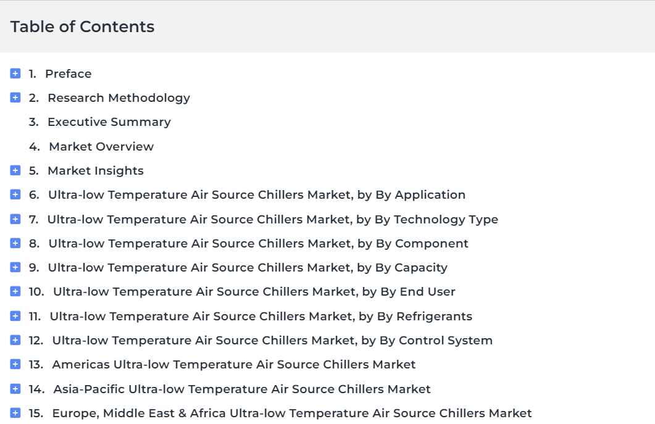Click plus icon beside By Control System

click(x=15, y=341)
